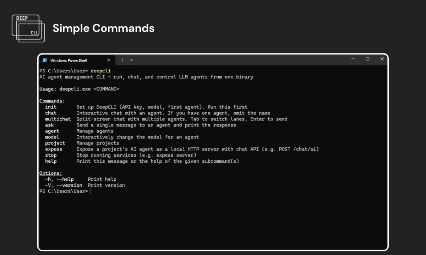Click the --version option text
The height and width of the screenshot is (255, 426).
pyautogui.click(x=70, y=185)
